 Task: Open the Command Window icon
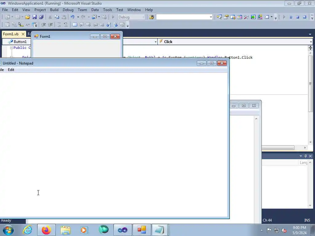[267, 17]
